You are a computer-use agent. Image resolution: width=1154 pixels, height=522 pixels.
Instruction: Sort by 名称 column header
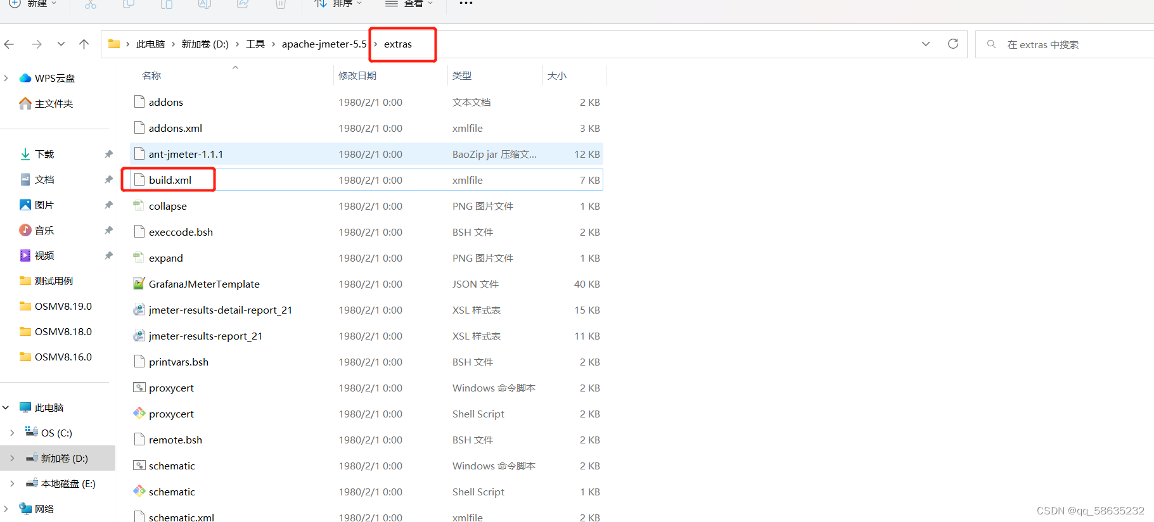click(x=151, y=75)
